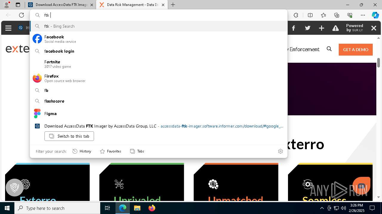The height and width of the screenshot is (214, 382).
Task: Select the Firefox web browser suggestion
Action: 158,78
